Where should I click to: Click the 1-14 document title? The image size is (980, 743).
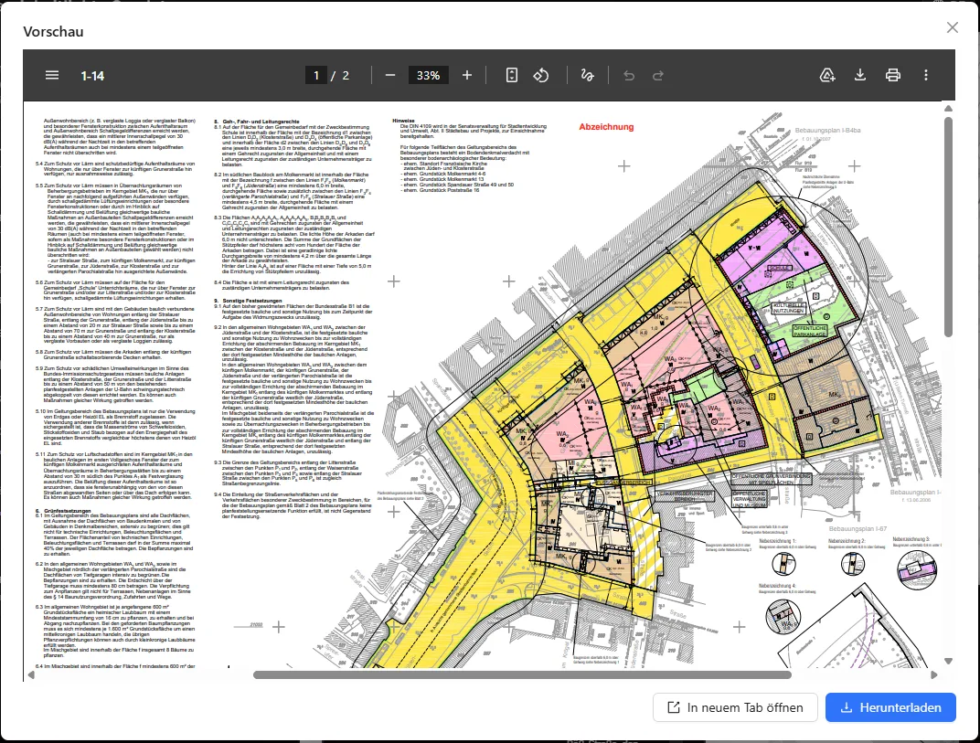pyautogui.click(x=92, y=76)
